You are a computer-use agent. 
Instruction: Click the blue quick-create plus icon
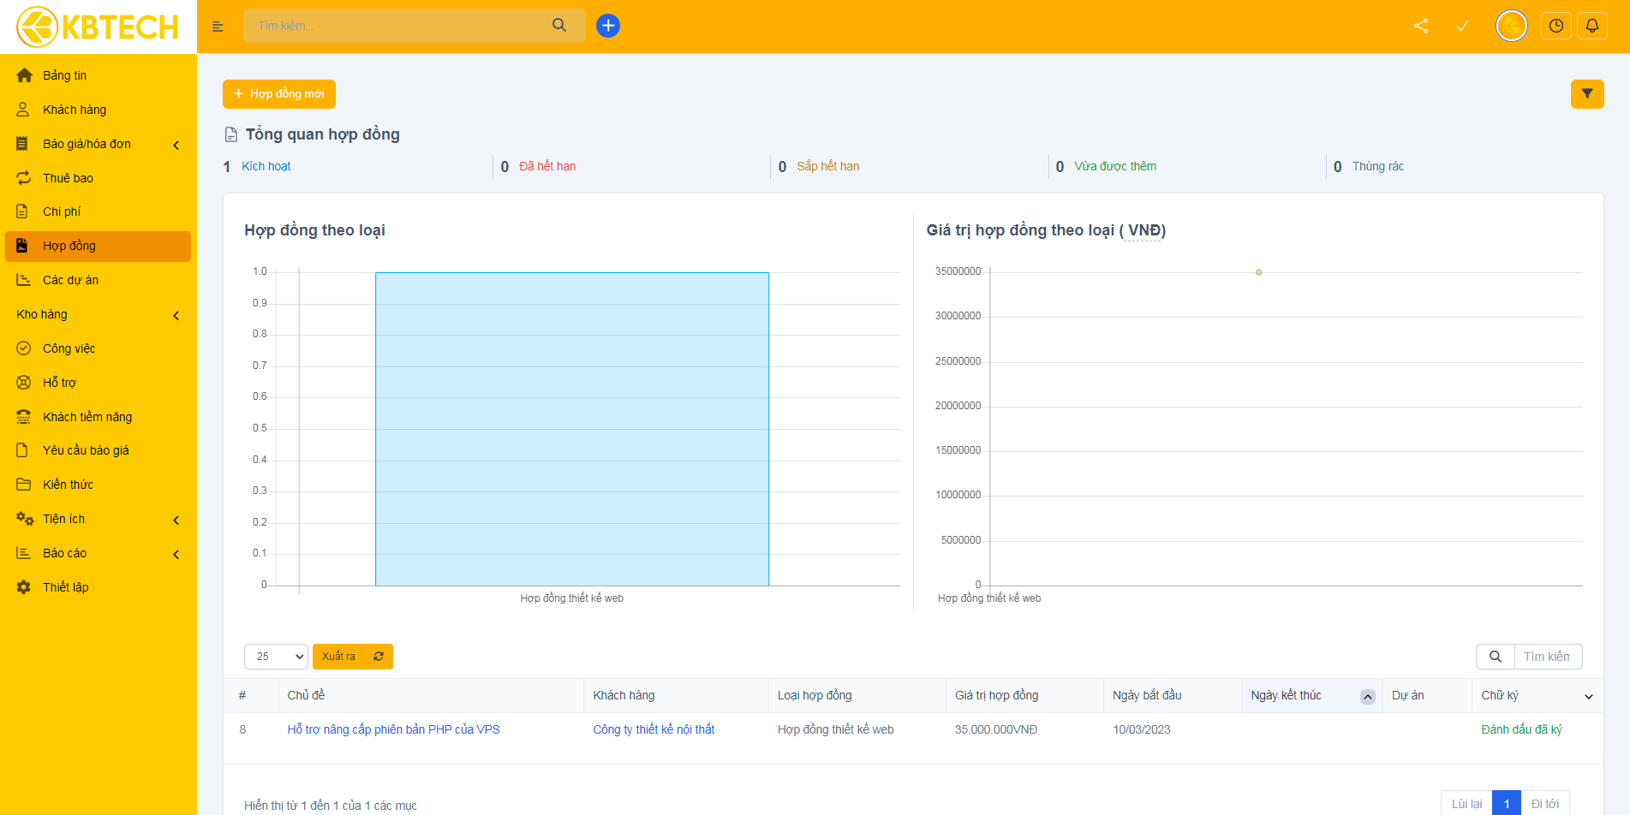coord(607,26)
